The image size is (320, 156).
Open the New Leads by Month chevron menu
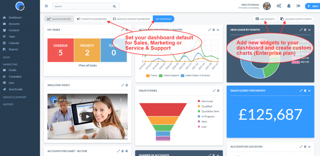tap(309, 30)
